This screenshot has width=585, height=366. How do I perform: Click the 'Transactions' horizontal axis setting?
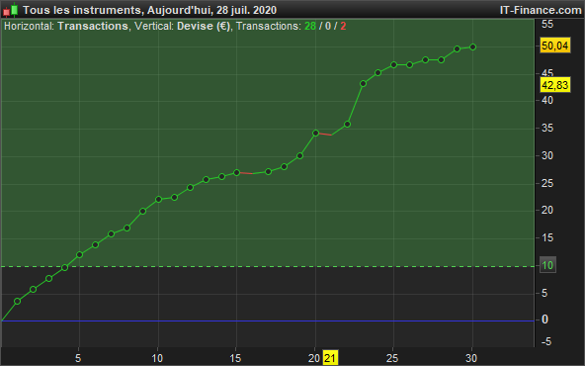[93, 26]
